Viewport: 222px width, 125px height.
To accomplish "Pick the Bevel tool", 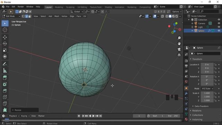I will click(5, 91).
